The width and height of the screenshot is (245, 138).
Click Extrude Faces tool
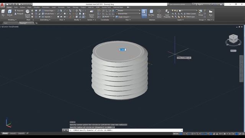tap(49, 14)
